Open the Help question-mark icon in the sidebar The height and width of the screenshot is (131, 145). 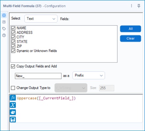tap(4, 36)
